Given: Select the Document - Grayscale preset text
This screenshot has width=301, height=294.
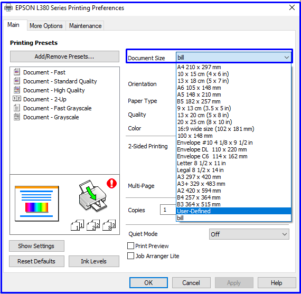Looking at the screenshot, I should [51, 117].
